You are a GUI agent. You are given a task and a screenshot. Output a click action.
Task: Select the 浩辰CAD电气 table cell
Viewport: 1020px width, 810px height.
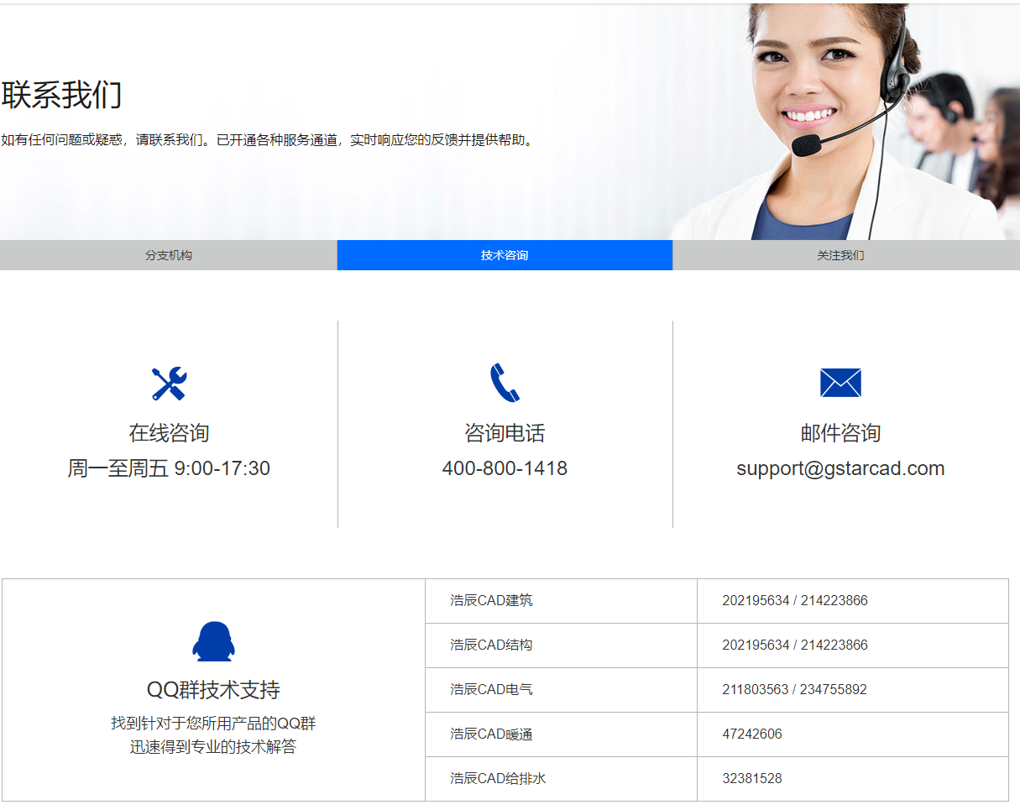tap(491, 690)
